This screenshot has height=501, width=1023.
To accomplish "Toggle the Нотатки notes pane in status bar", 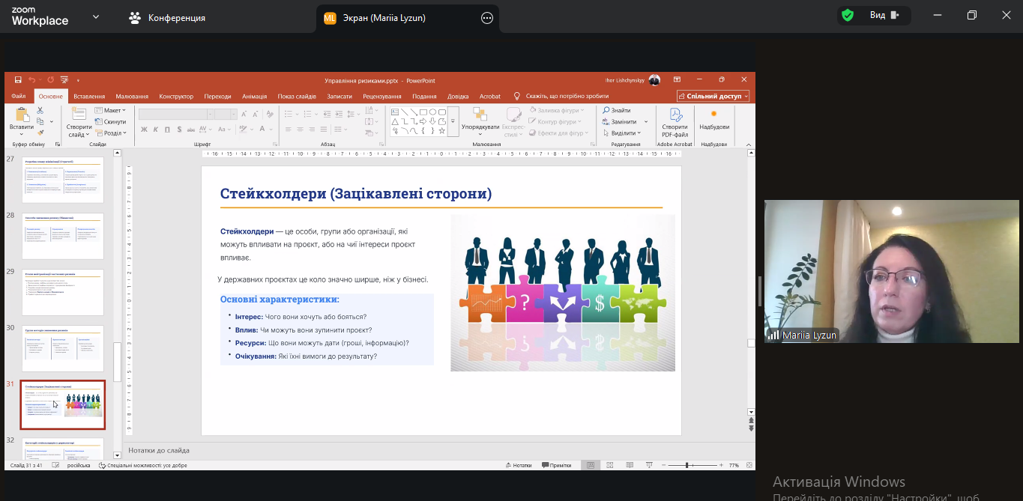I will coord(519,465).
